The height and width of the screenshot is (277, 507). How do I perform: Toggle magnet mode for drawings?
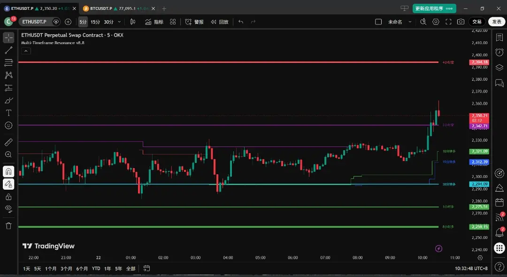[9, 171]
